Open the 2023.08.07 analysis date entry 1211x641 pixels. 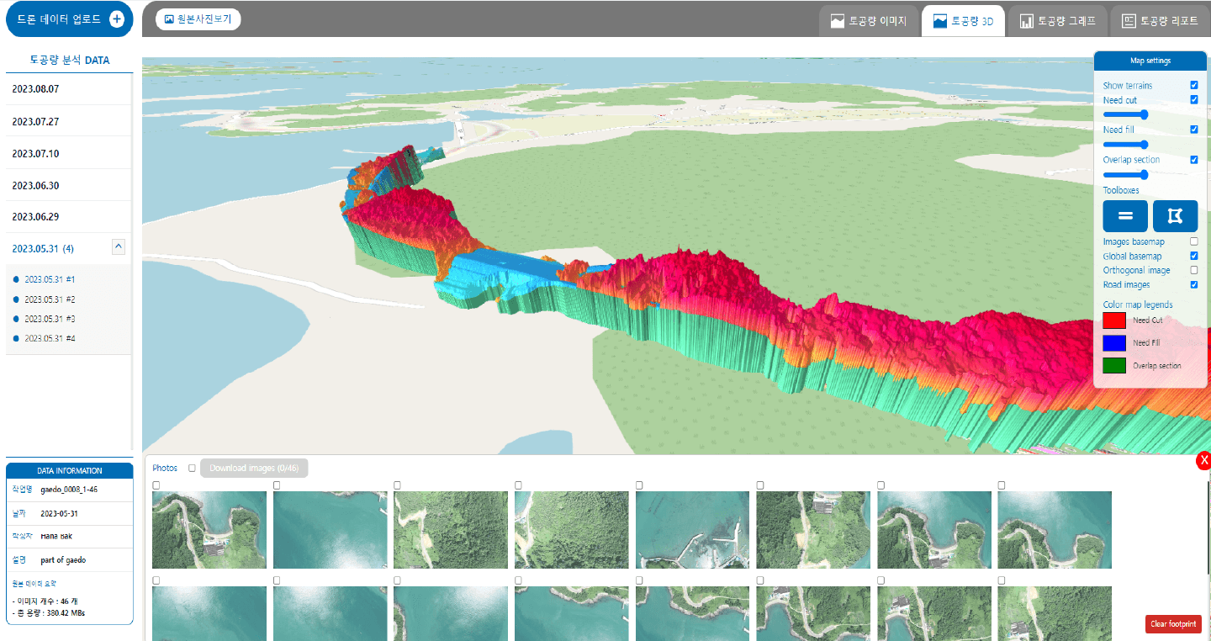[x=35, y=89]
